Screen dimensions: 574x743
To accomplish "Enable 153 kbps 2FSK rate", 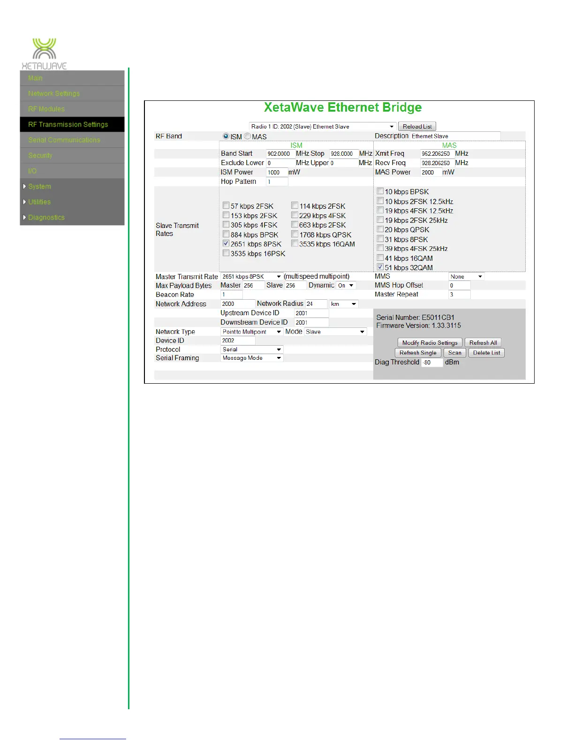I will [x=226, y=215].
